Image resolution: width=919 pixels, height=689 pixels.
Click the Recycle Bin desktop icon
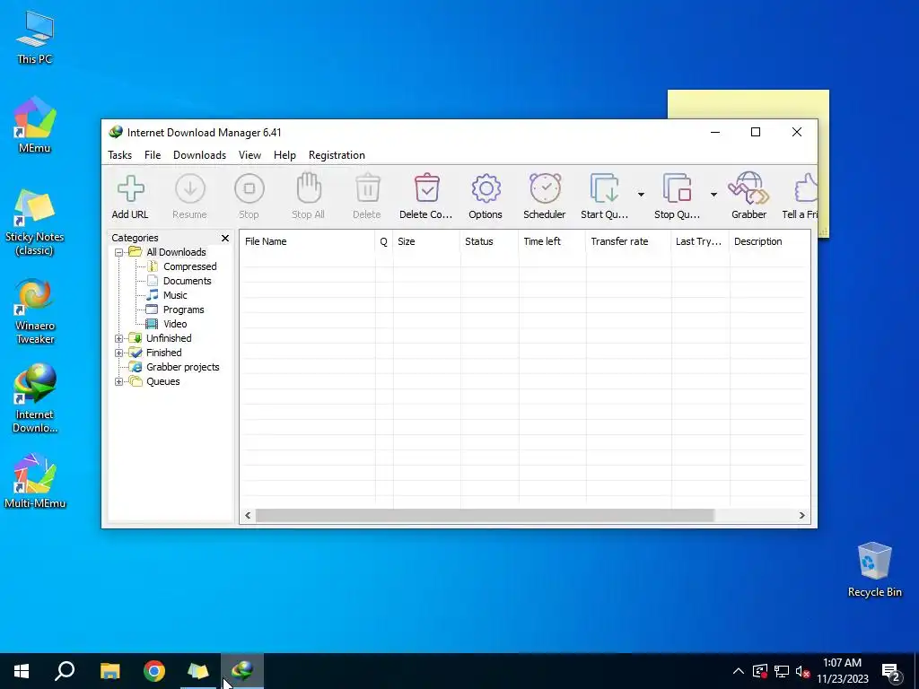coord(874,570)
